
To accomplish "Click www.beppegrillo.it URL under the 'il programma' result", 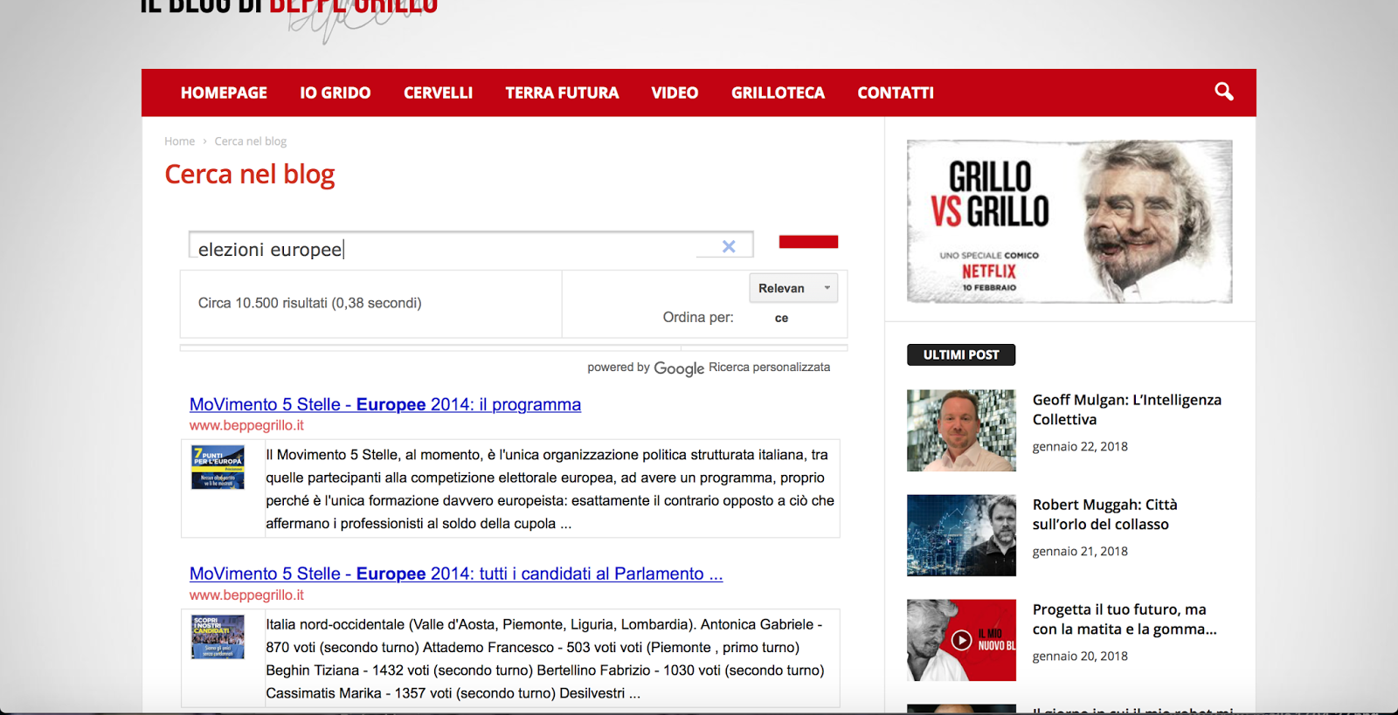I will pyautogui.click(x=246, y=425).
